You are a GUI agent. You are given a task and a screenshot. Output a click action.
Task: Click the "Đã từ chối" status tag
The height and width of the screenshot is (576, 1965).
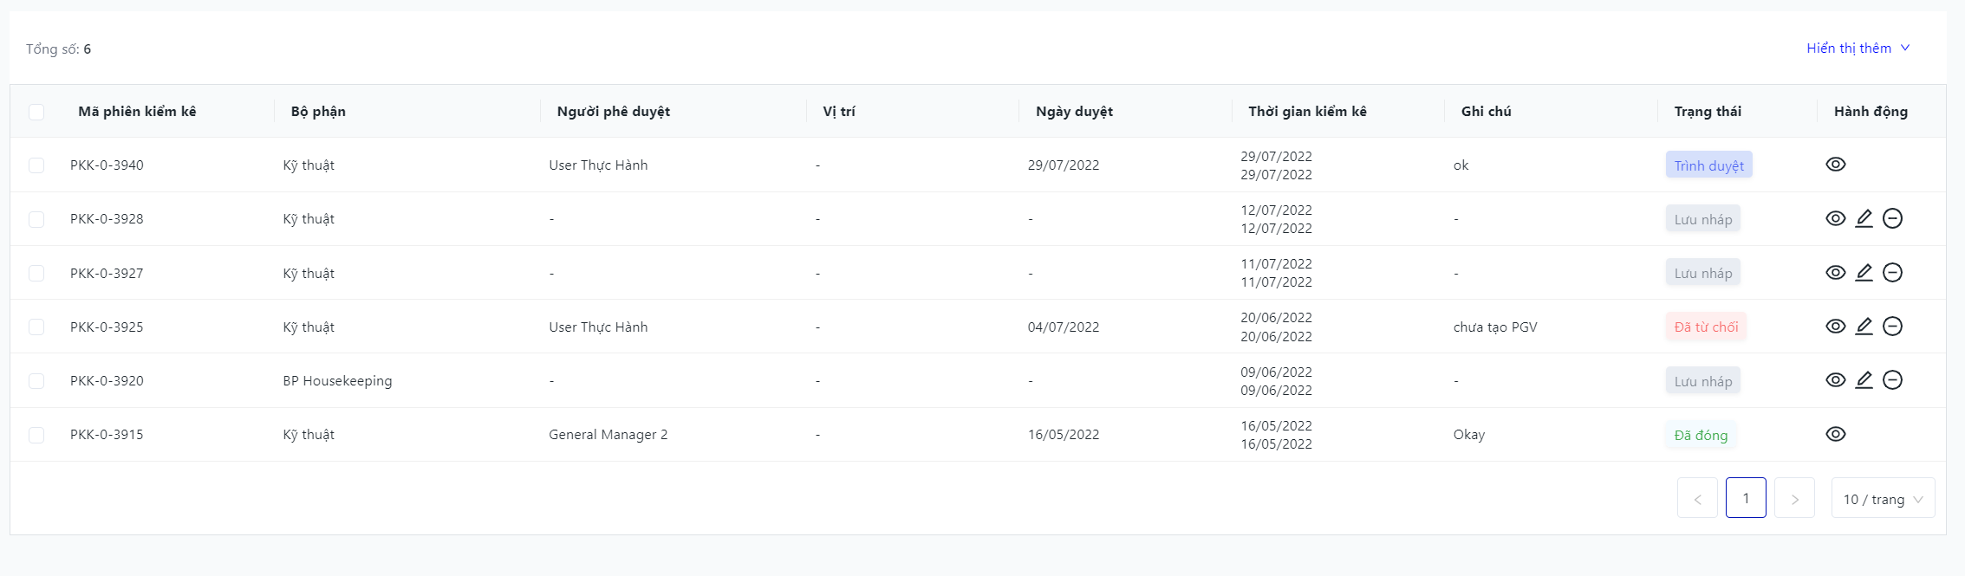click(x=1705, y=327)
